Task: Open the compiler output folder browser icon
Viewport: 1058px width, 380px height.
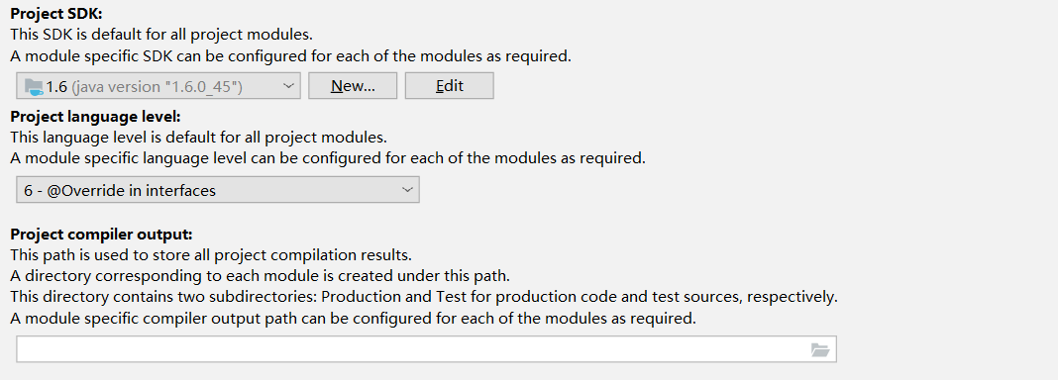Action: click(x=820, y=349)
